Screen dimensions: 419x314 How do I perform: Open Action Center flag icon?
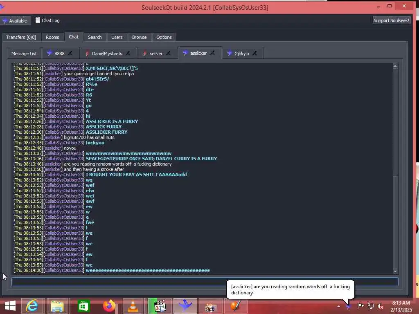[x=360, y=306]
